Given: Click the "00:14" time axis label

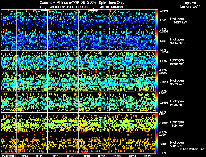Looking at the screenshot, I should (x=24, y=156).
